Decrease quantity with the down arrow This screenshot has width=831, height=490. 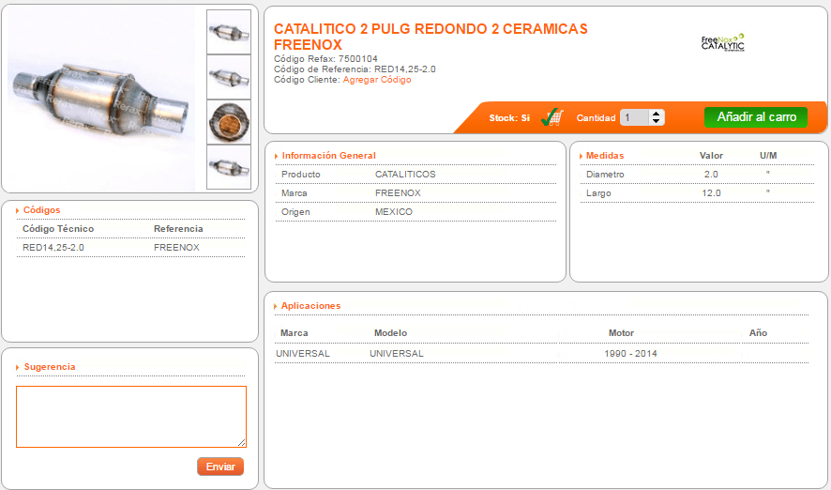coord(657,121)
